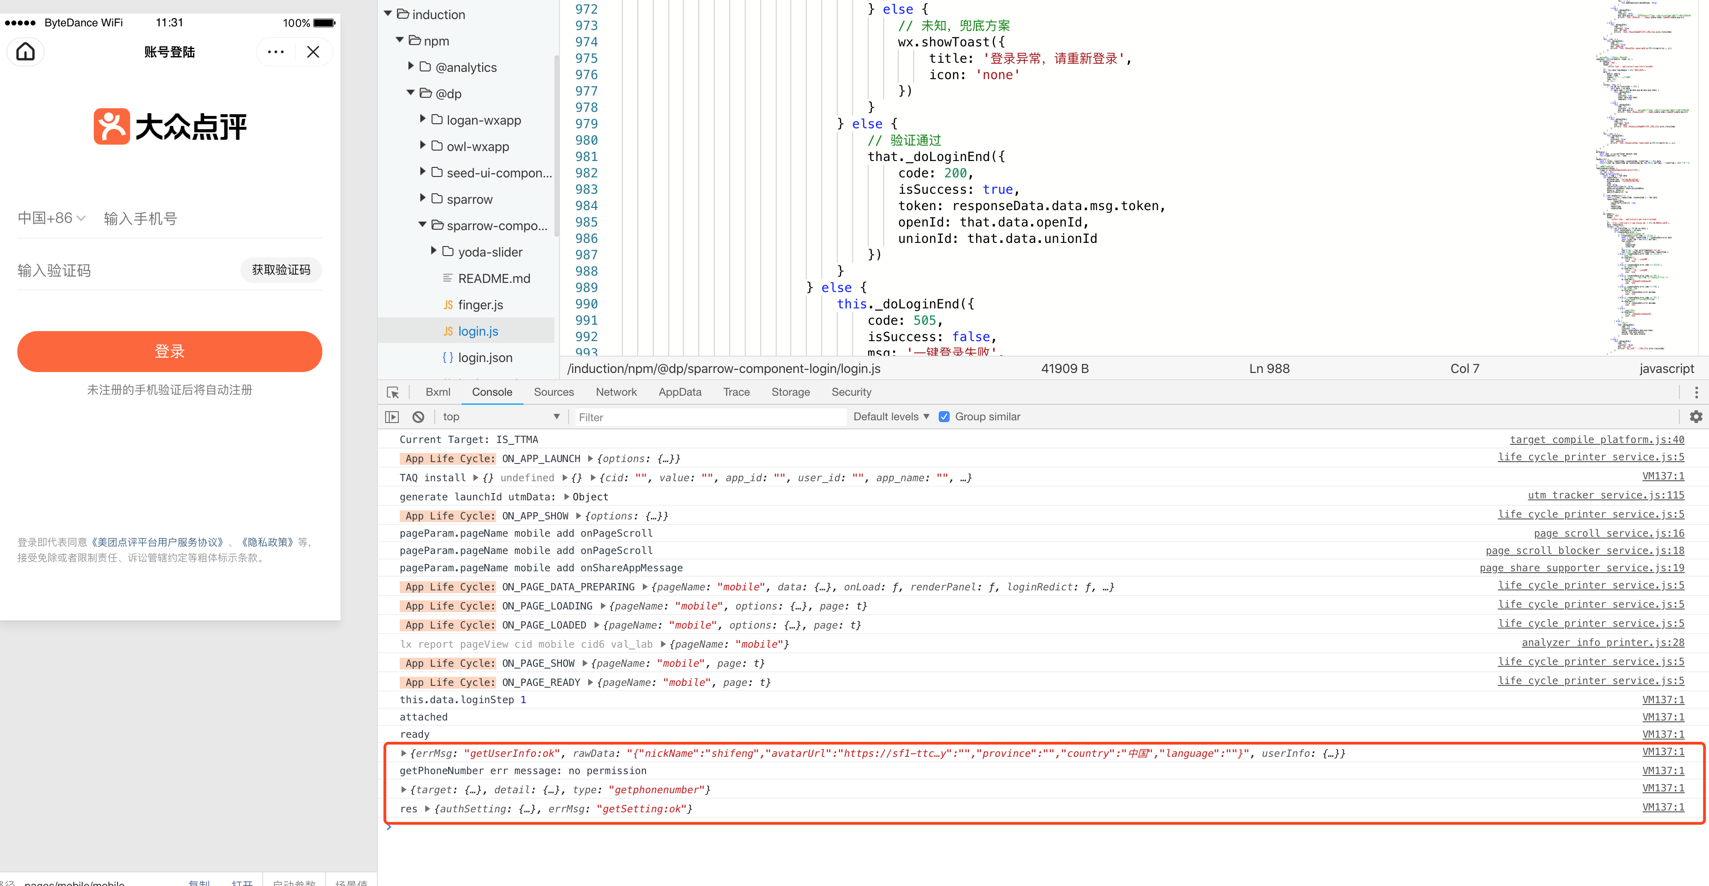Open the country code +86 selector
This screenshot has width=1709, height=886.
(x=52, y=218)
